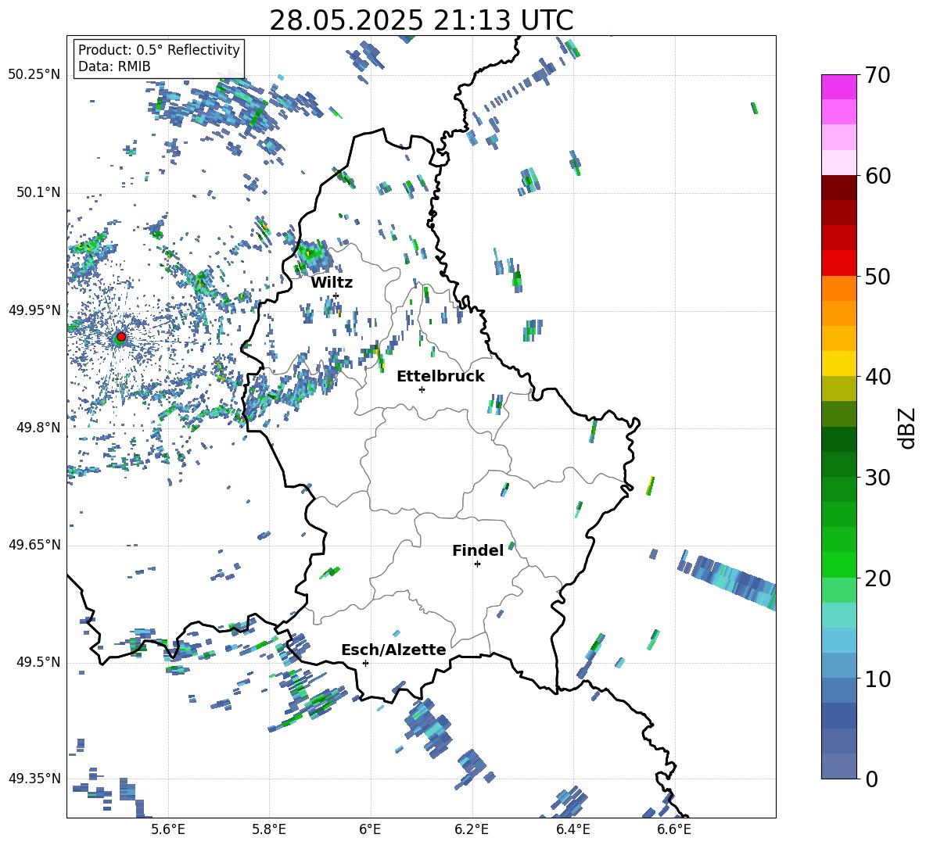The width and height of the screenshot is (926, 845).
Task: Click the dark maroon colorbar segment below 60
Action: click(838, 188)
